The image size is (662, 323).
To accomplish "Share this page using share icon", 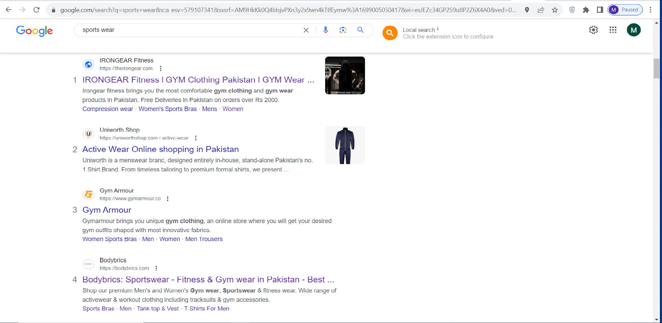I will pyautogui.click(x=541, y=10).
